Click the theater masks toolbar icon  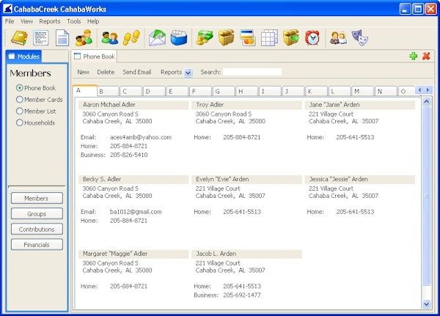[359, 37]
